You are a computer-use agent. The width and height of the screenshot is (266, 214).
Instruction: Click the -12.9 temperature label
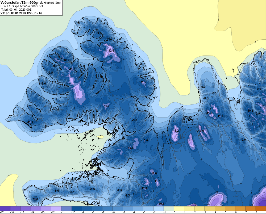click(x=200, y=131)
